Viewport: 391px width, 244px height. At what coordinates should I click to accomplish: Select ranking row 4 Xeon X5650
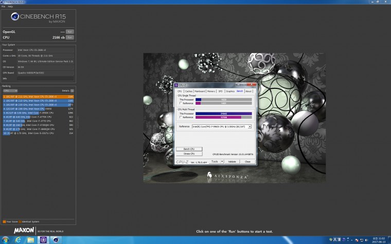(39, 109)
